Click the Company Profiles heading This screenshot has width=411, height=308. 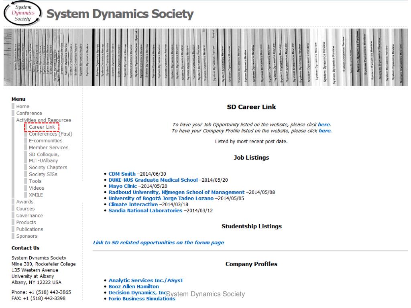[251, 264]
